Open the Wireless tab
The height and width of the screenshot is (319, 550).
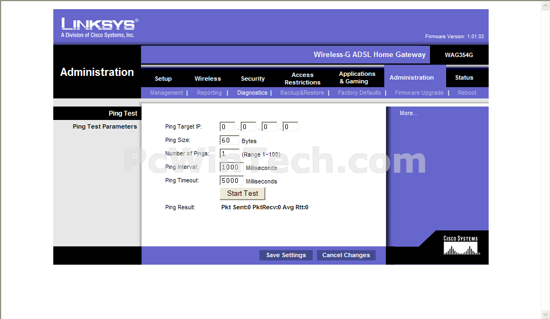tap(208, 79)
